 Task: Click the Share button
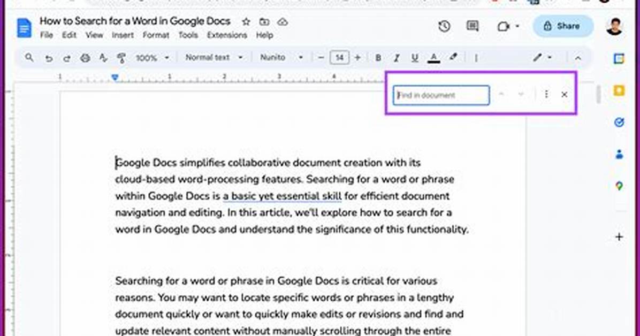[563, 26]
